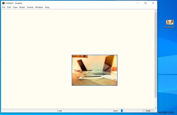Image resolution: width=177 pixels, height=115 pixels.
Task: Click the window resize grip in corner
Action: coord(156,111)
